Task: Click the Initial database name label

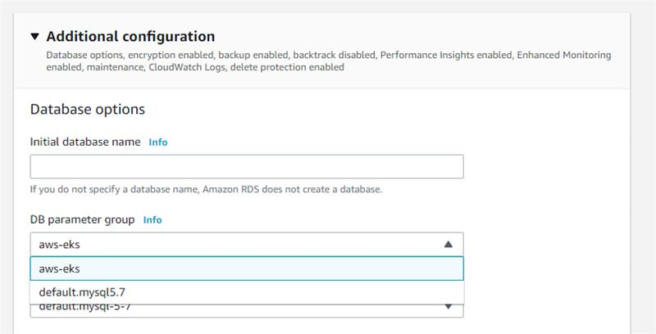Action: [x=85, y=142]
